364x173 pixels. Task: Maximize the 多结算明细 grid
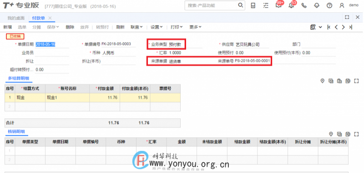pos(356,81)
